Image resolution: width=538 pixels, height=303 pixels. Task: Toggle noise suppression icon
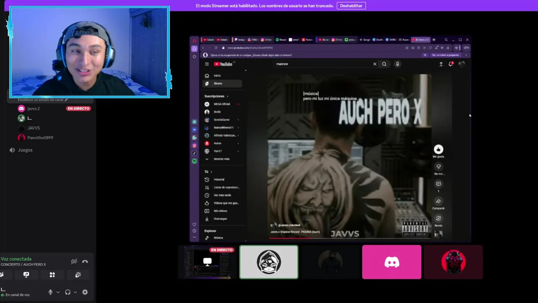(x=74, y=261)
